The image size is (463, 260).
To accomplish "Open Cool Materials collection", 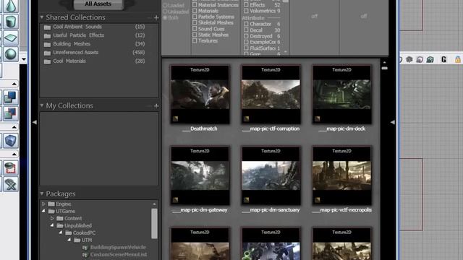I will click(x=69, y=61).
